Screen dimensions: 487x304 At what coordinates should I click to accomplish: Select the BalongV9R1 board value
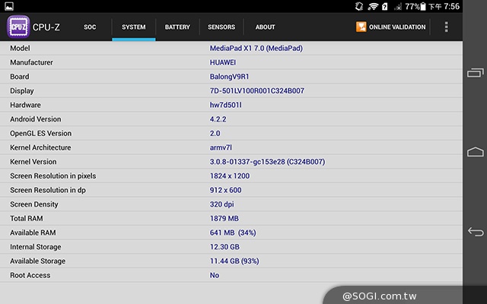pyautogui.click(x=229, y=77)
